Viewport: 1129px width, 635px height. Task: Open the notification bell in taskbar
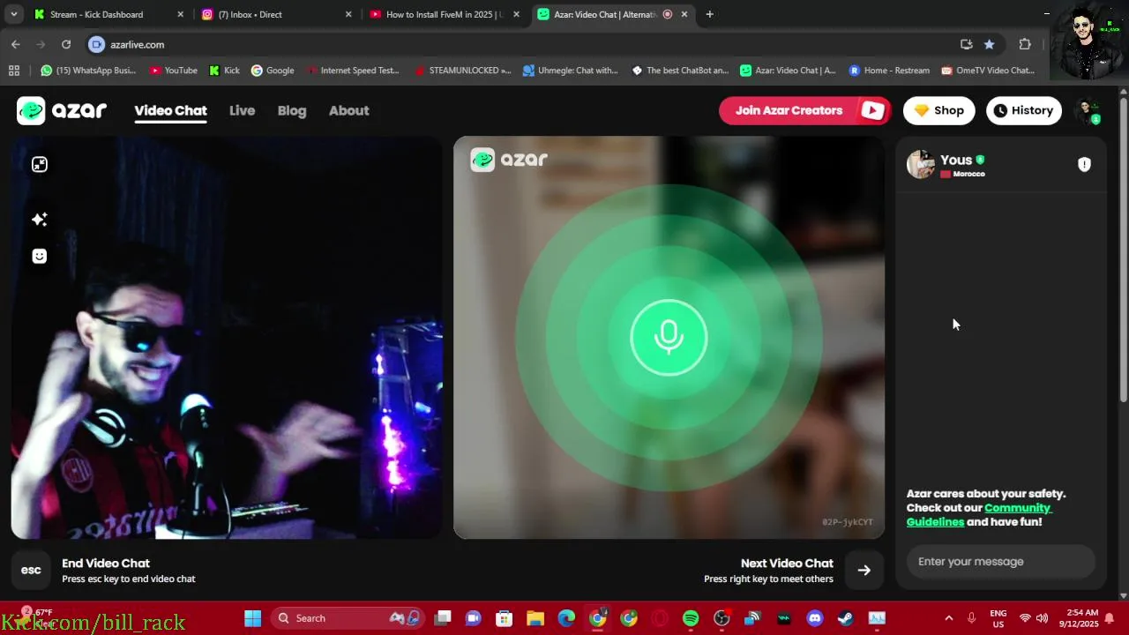pos(1109,618)
